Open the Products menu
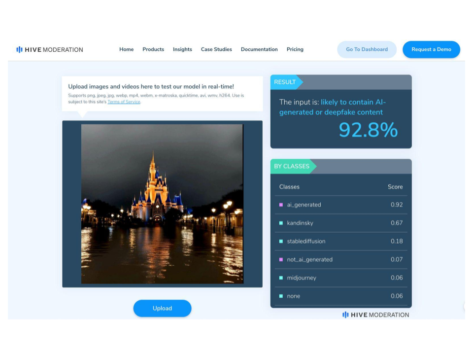The height and width of the screenshot is (355, 473). coord(153,49)
